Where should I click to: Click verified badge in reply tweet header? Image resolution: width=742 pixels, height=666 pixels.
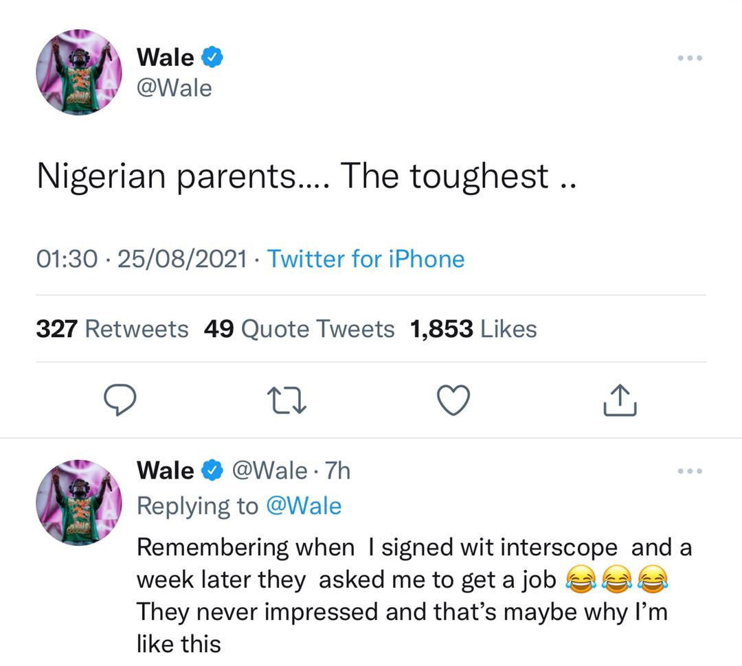212,470
